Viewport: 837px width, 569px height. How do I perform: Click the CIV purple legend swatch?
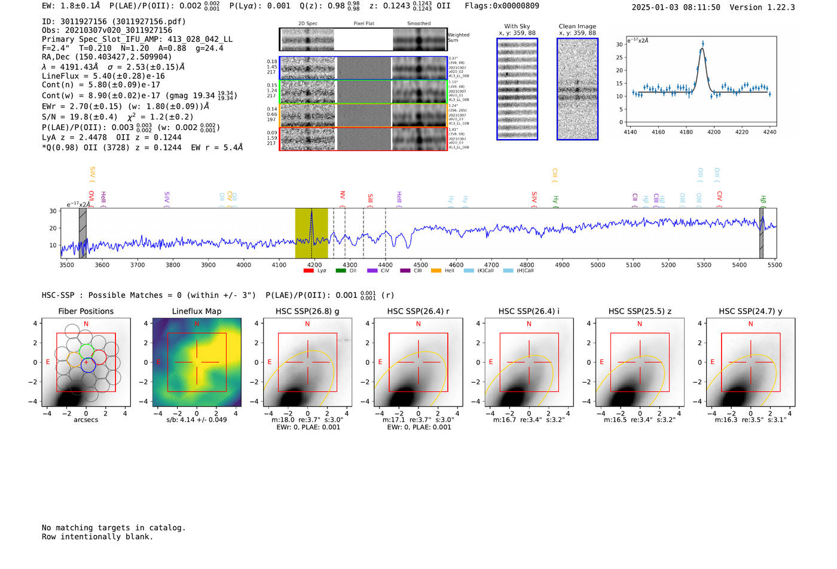(372, 271)
